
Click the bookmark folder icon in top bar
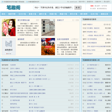pos(27,2)
